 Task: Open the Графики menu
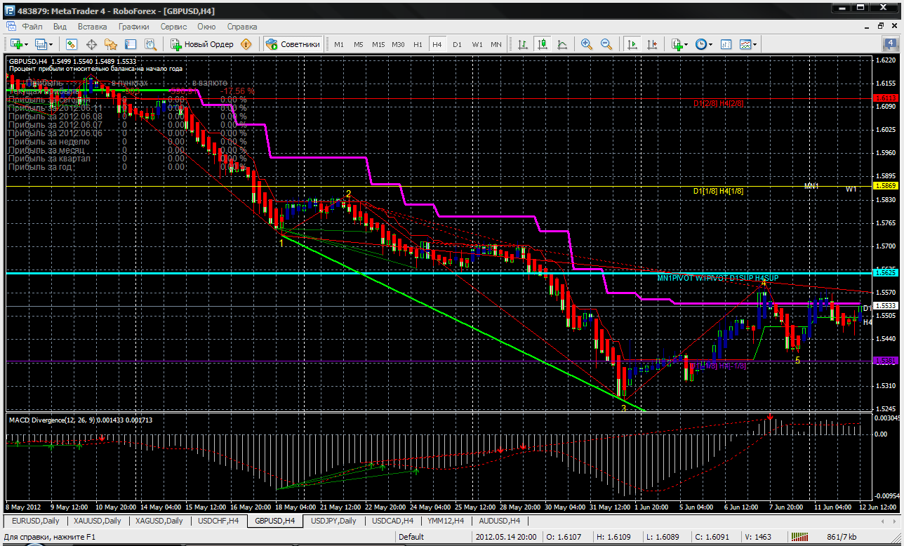coord(134,27)
